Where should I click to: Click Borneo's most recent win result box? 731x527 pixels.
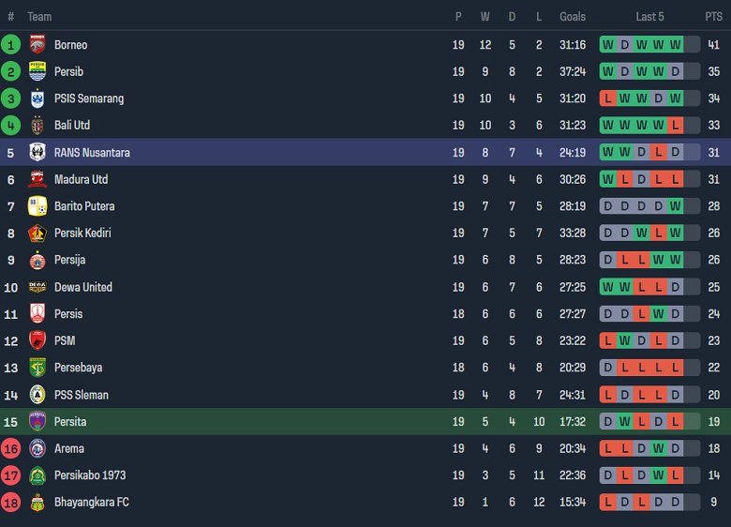[675, 45]
